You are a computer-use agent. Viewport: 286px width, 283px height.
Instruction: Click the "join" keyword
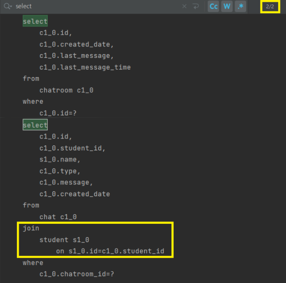[x=31, y=228]
